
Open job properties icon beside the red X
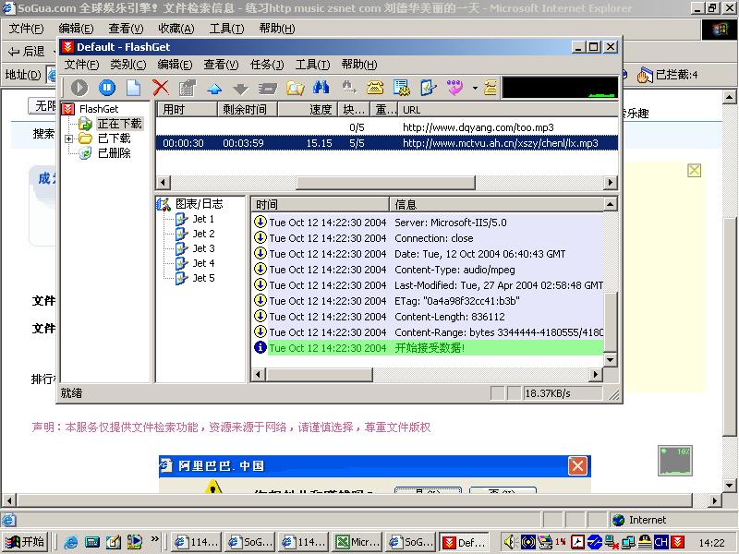(188, 88)
